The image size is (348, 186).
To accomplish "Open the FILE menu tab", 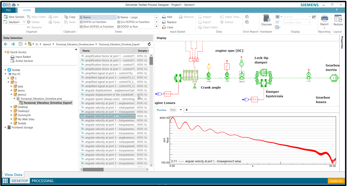I will 8,10.
